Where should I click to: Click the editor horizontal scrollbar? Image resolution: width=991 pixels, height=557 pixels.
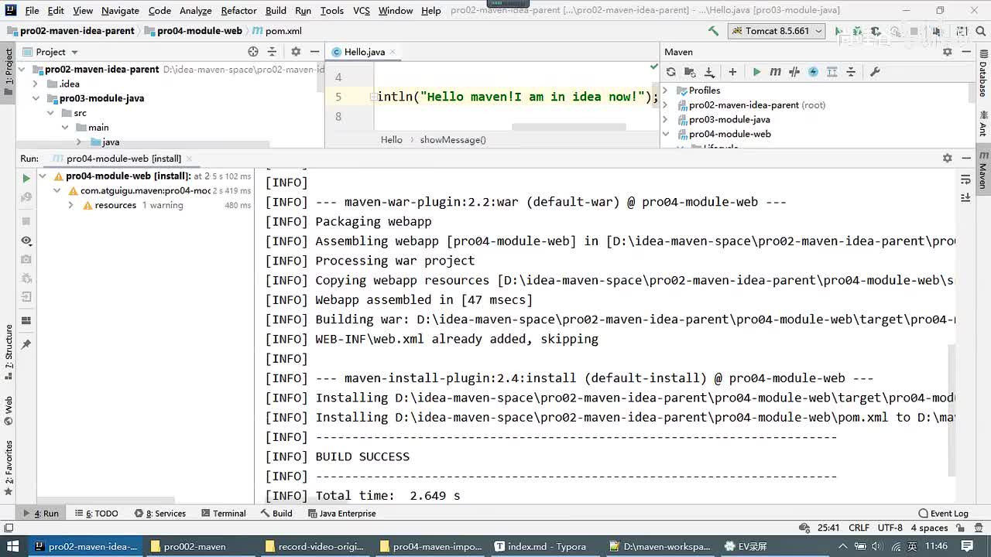[x=569, y=127]
